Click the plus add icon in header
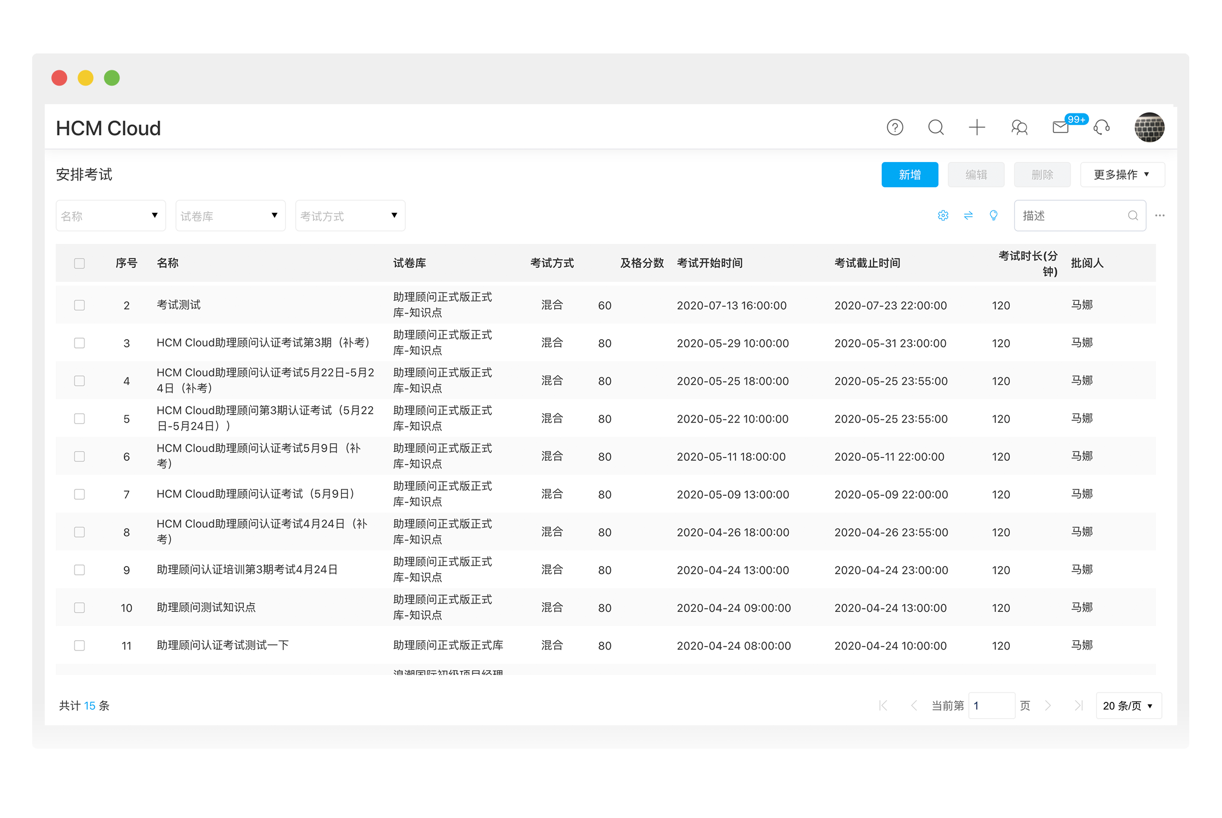 (977, 128)
